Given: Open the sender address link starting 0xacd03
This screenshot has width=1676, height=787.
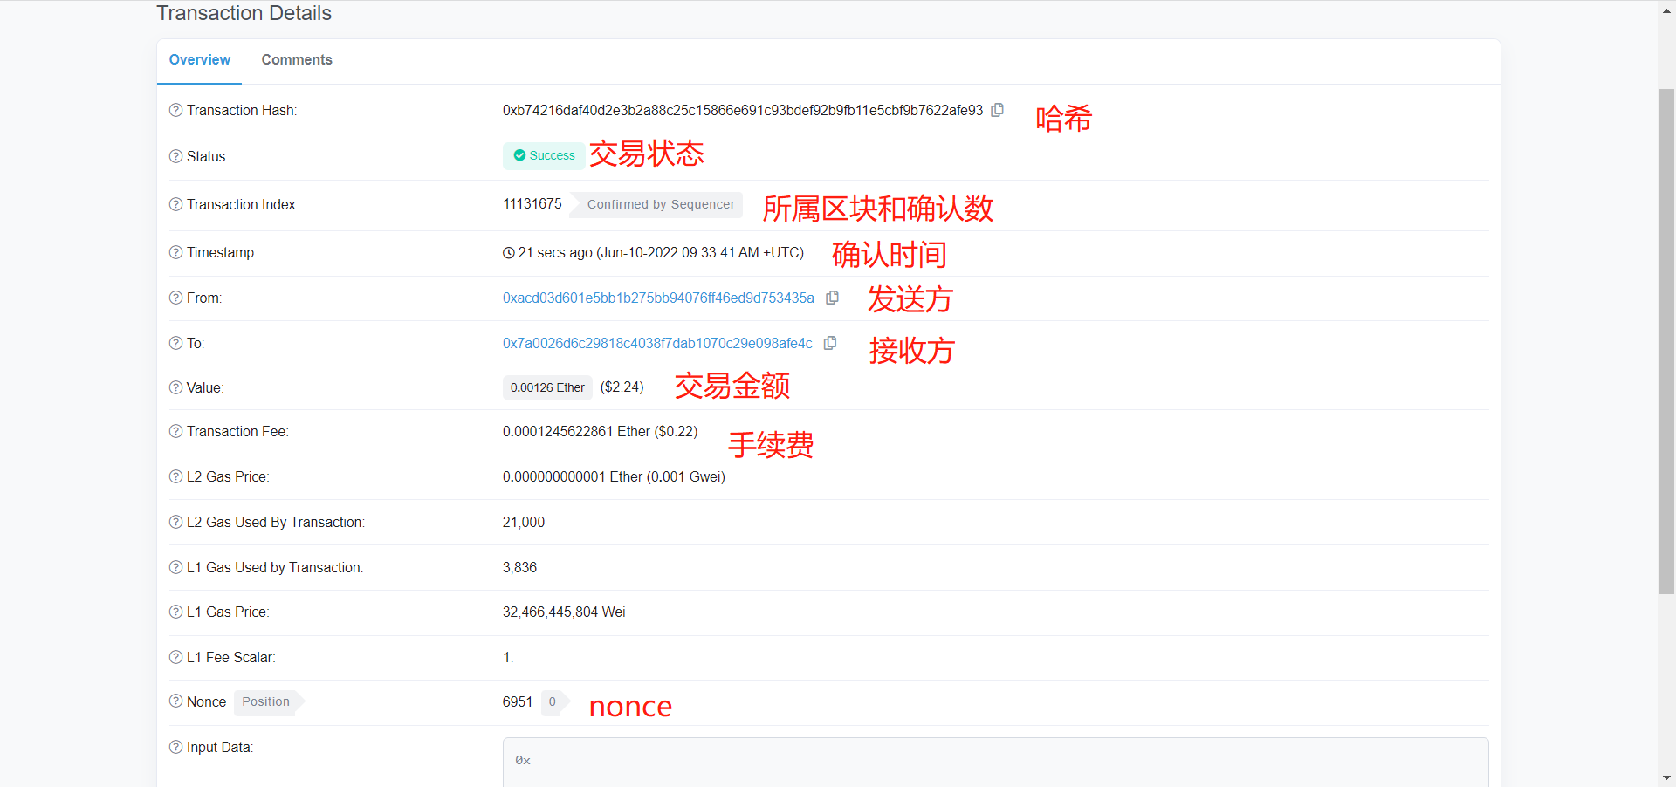Looking at the screenshot, I should click(657, 298).
